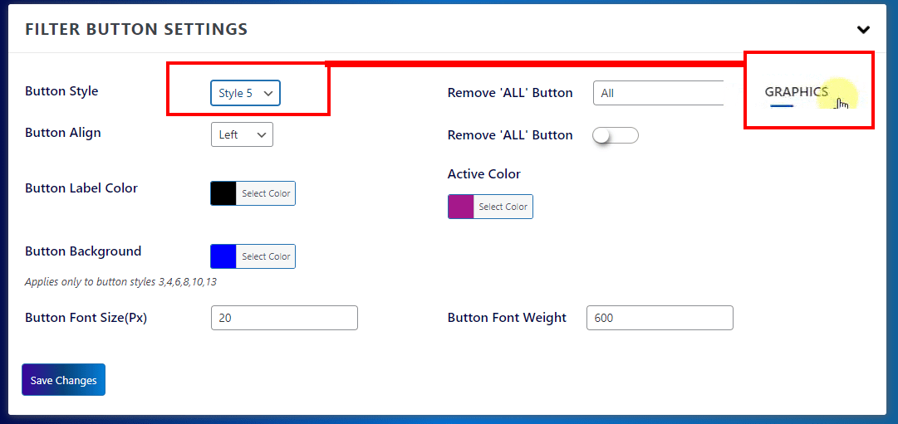Open the Button Style dropdown

coord(245,93)
